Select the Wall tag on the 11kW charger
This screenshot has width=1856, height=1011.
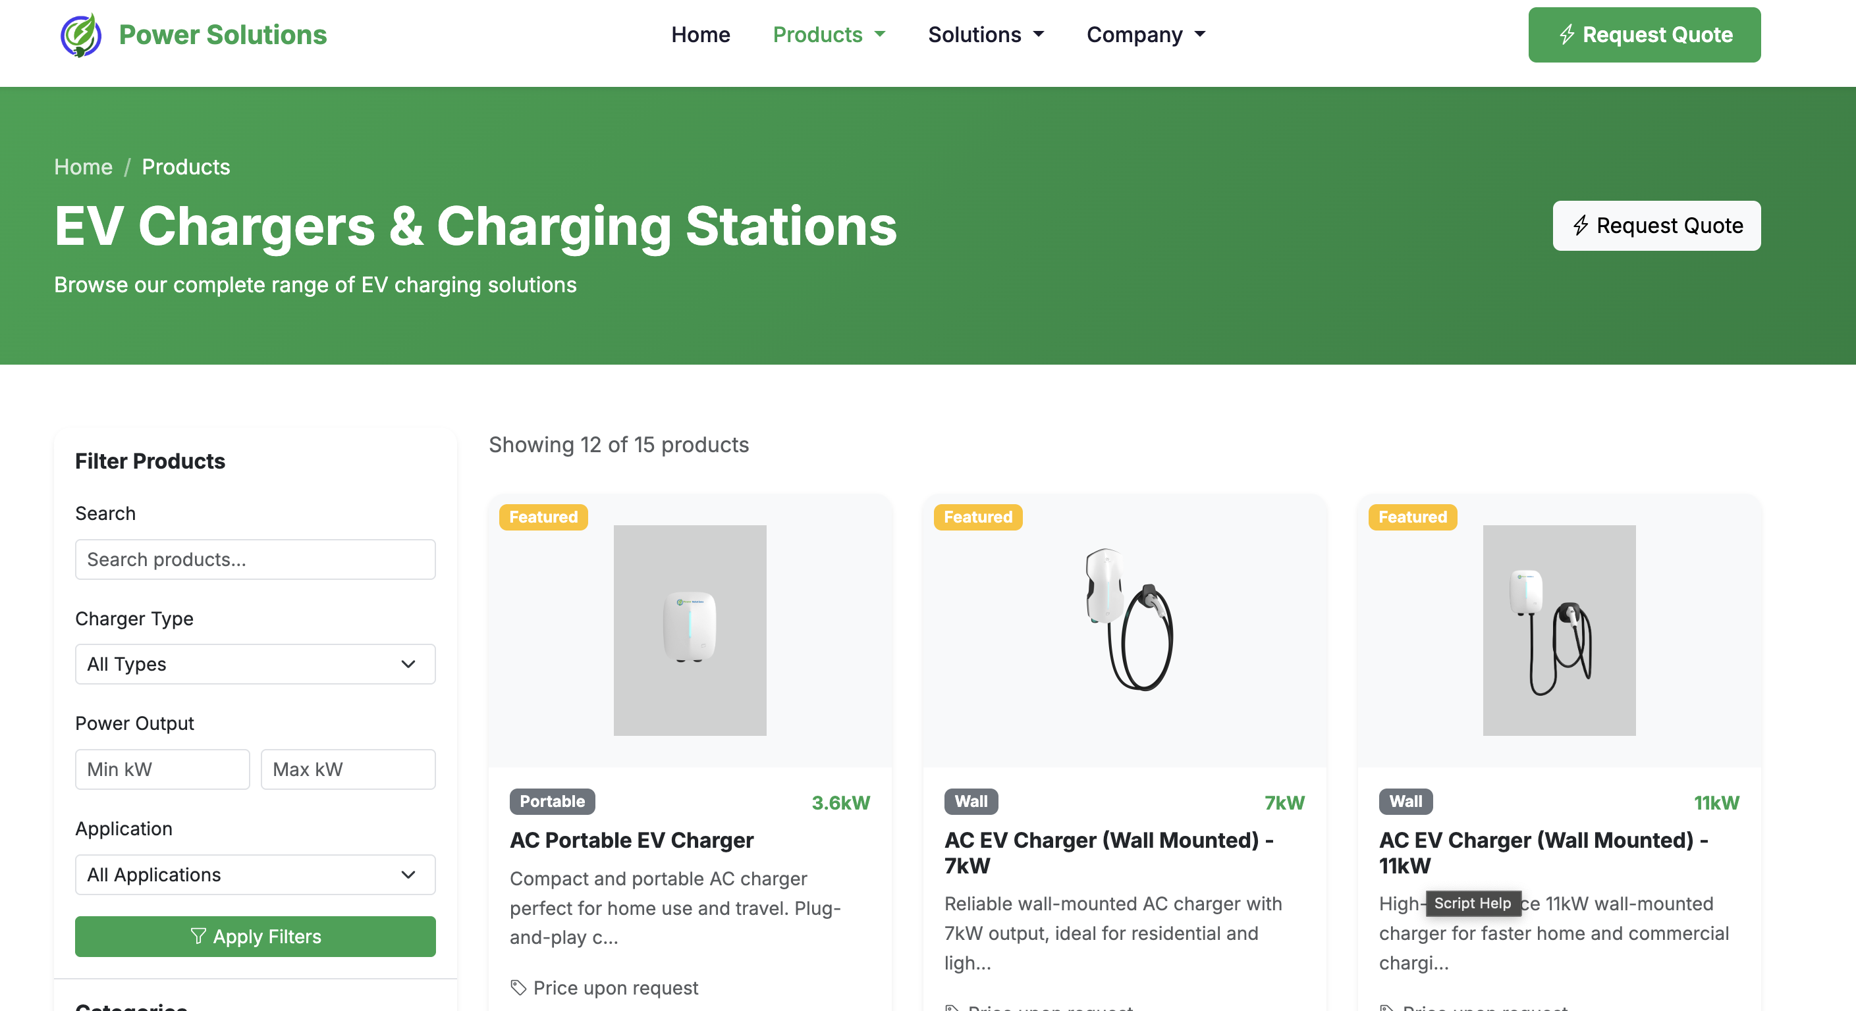[x=1405, y=802]
